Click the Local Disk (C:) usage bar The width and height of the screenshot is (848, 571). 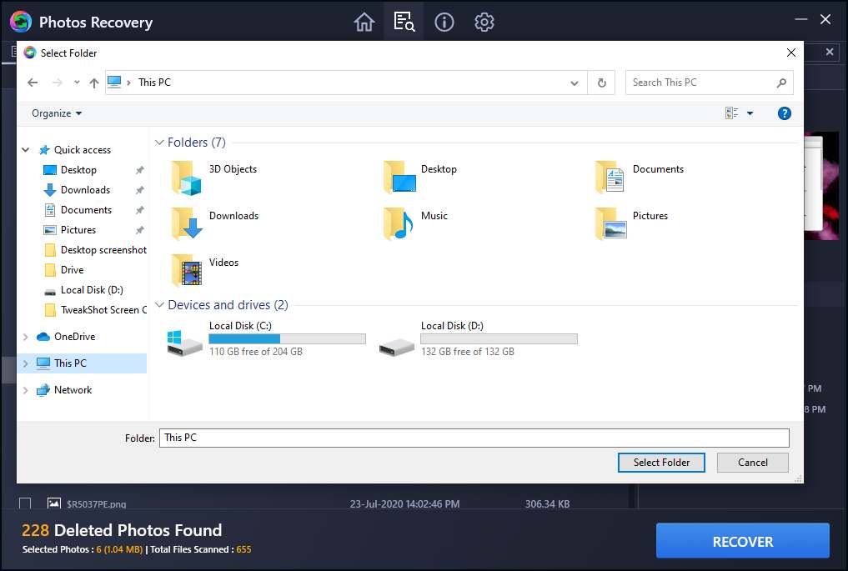click(287, 339)
